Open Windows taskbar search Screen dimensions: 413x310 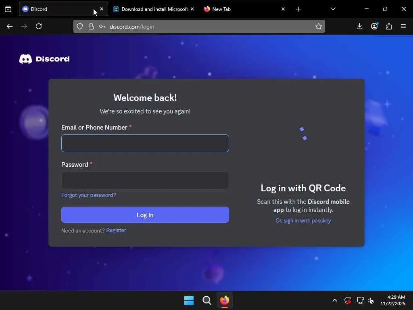pyautogui.click(x=207, y=300)
